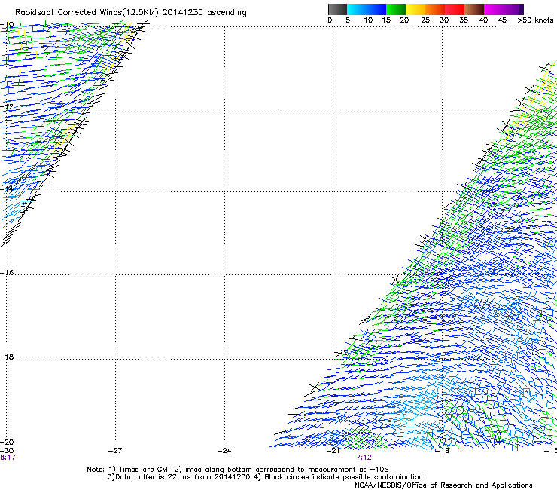Click the -18 latitude axis label
This screenshot has width=557, height=490.
pyautogui.click(x=7, y=357)
